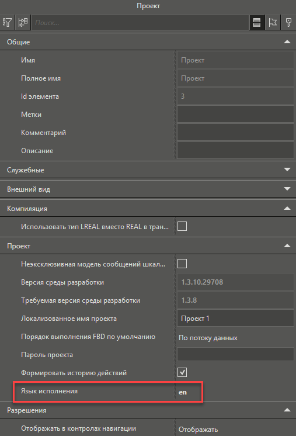Screen dimensions: 296x436
Task: Select the Id элемента label
Action: pos(40,96)
